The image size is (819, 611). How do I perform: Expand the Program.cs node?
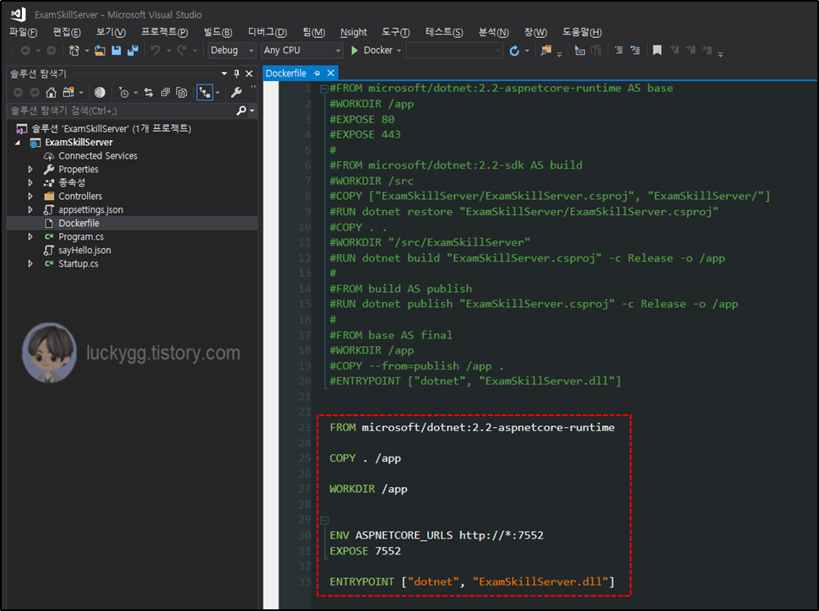(x=30, y=236)
